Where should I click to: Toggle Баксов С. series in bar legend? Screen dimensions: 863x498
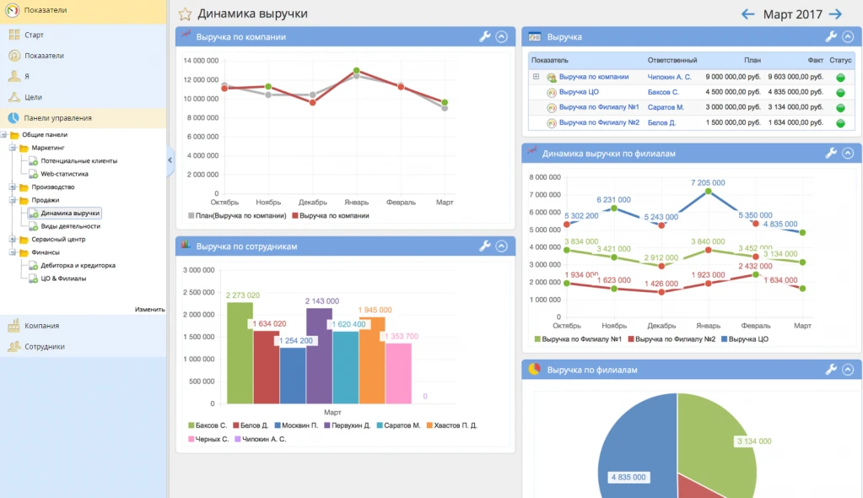click(x=207, y=425)
